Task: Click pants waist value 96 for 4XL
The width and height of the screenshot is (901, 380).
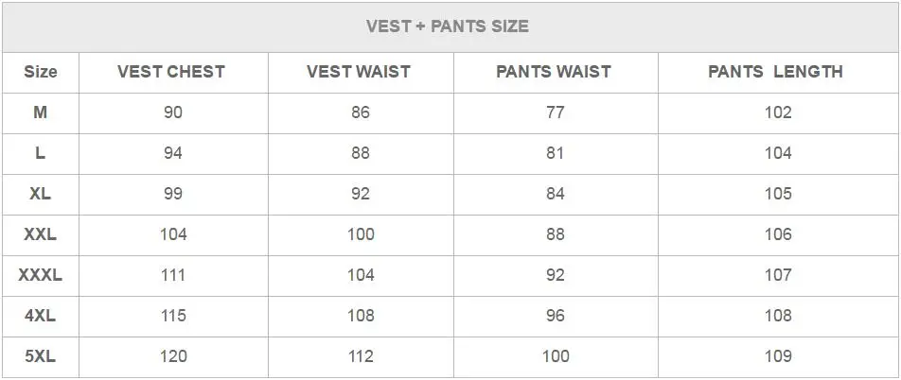Action: click(x=556, y=316)
